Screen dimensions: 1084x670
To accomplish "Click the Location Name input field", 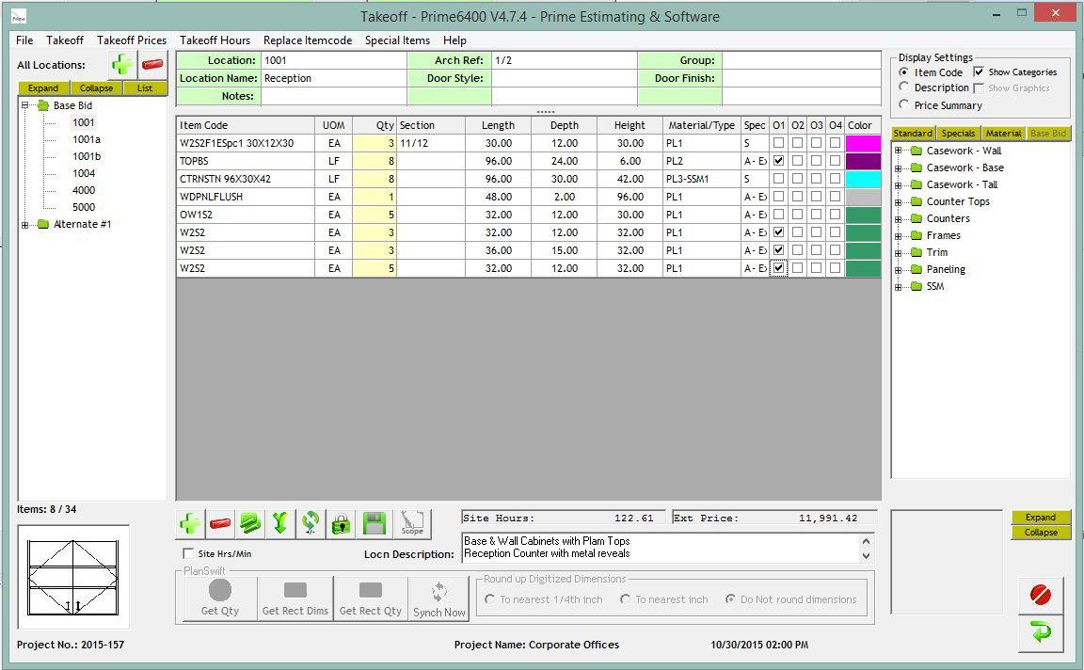I will point(333,78).
